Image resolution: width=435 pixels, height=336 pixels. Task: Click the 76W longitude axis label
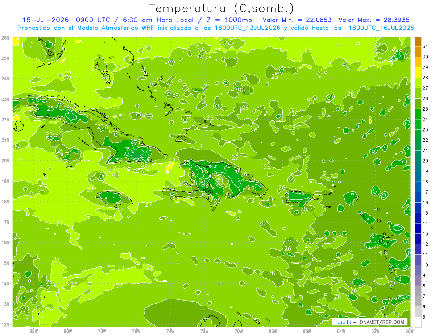coord(136,331)
